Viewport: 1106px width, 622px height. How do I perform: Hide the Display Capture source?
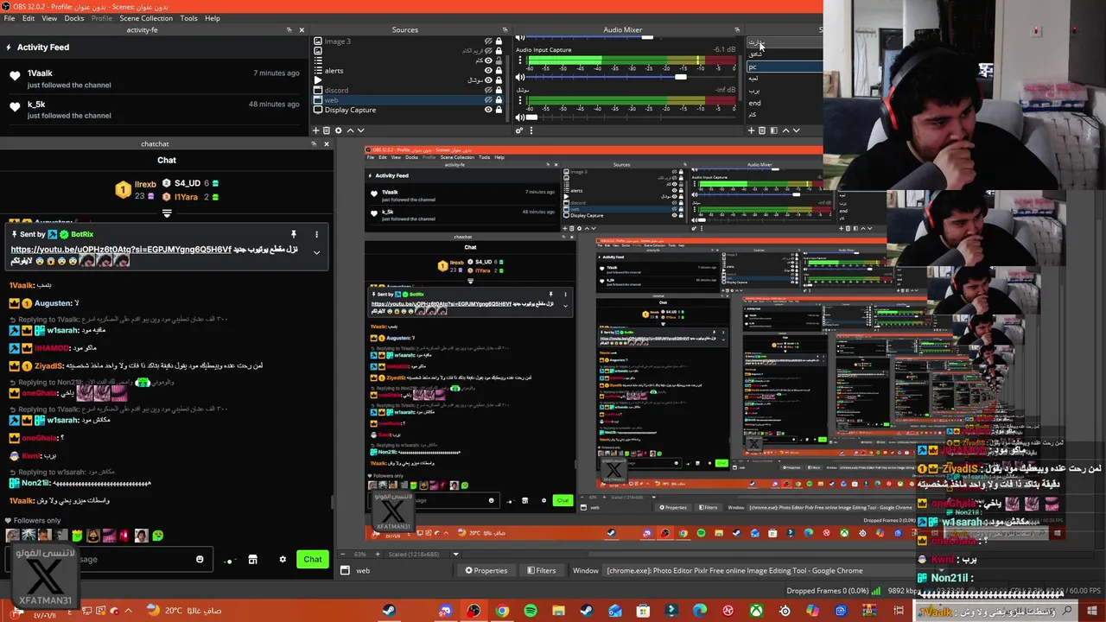point(488,110)
